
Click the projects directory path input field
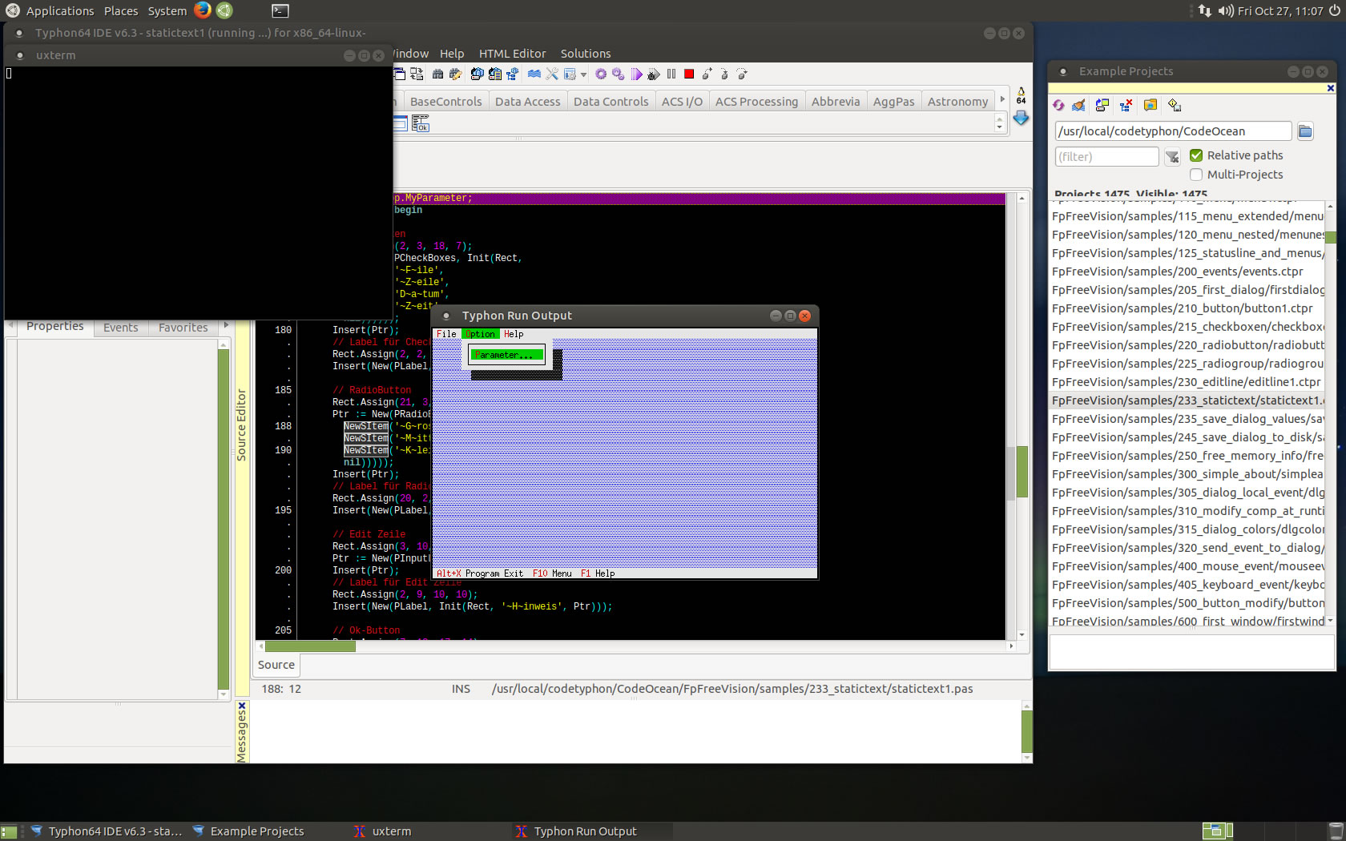1173,131
